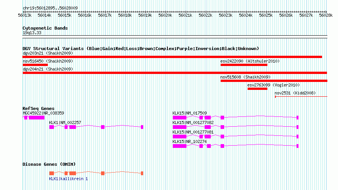The height and width of the screenshot is (190, 338).
Task: Select the KLK15 NR_102274 transcript glyph
Action: click(x=235, y=146)
